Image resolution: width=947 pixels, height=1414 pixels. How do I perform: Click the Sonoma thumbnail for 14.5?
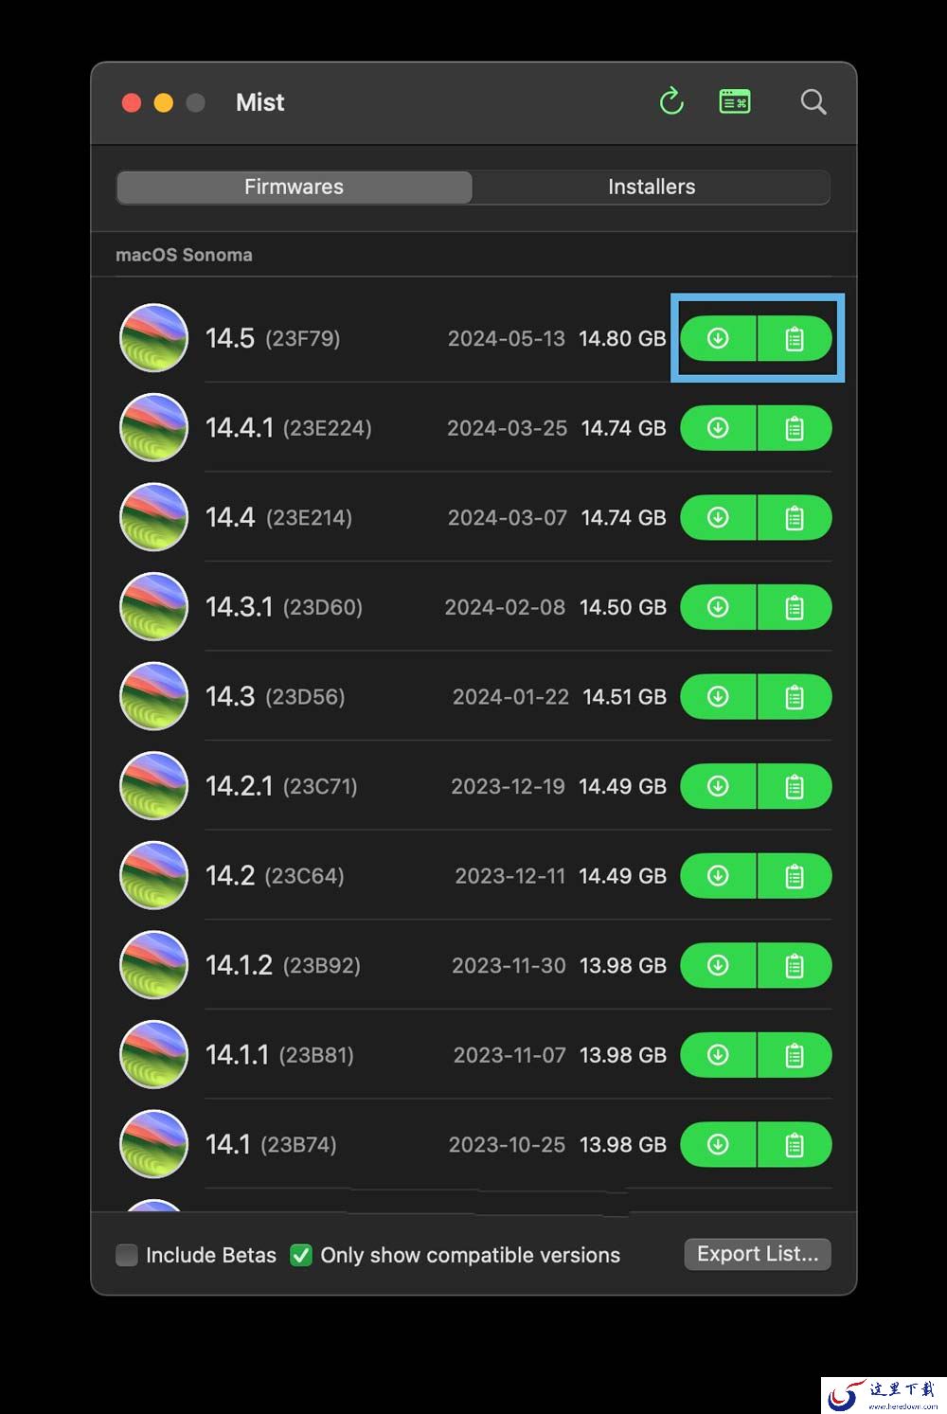pyautogui.click(x=153, y=338)
